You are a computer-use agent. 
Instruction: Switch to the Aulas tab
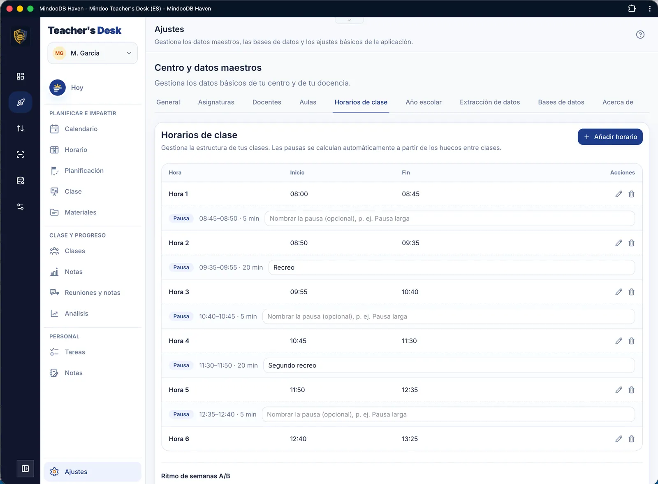[x=308, y=102]
